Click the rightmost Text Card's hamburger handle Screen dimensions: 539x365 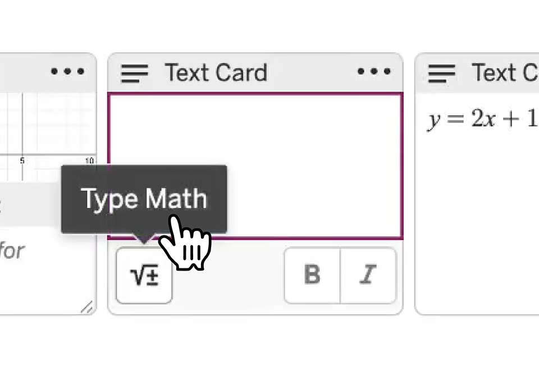tap(442, 73)
